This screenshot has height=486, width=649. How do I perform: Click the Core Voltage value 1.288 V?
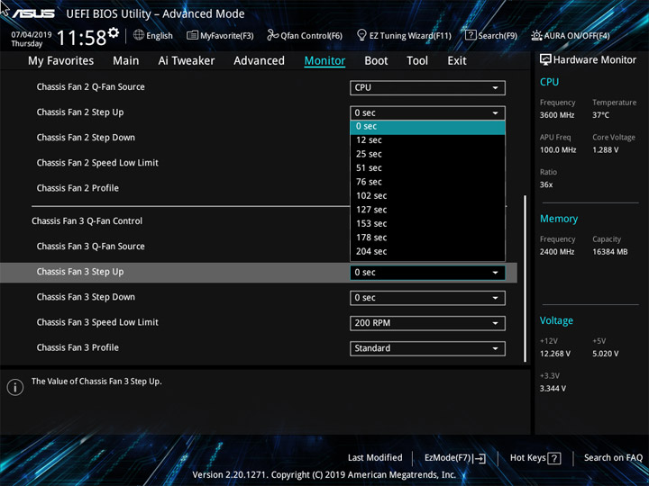coord(605,150)
